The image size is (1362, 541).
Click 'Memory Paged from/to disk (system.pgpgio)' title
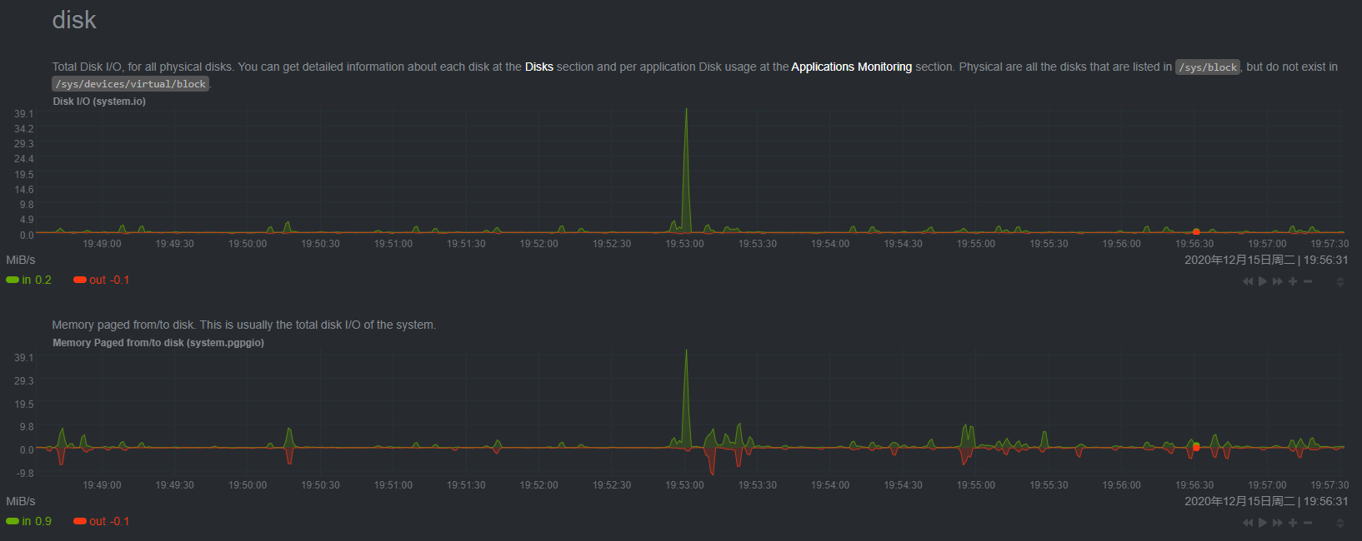(158, 343)
